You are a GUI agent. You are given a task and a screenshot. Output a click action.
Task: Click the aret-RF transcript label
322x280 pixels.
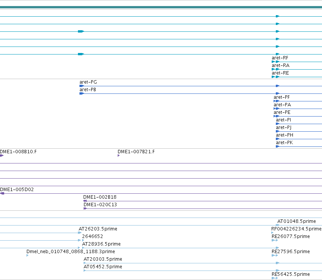[280, 58]
